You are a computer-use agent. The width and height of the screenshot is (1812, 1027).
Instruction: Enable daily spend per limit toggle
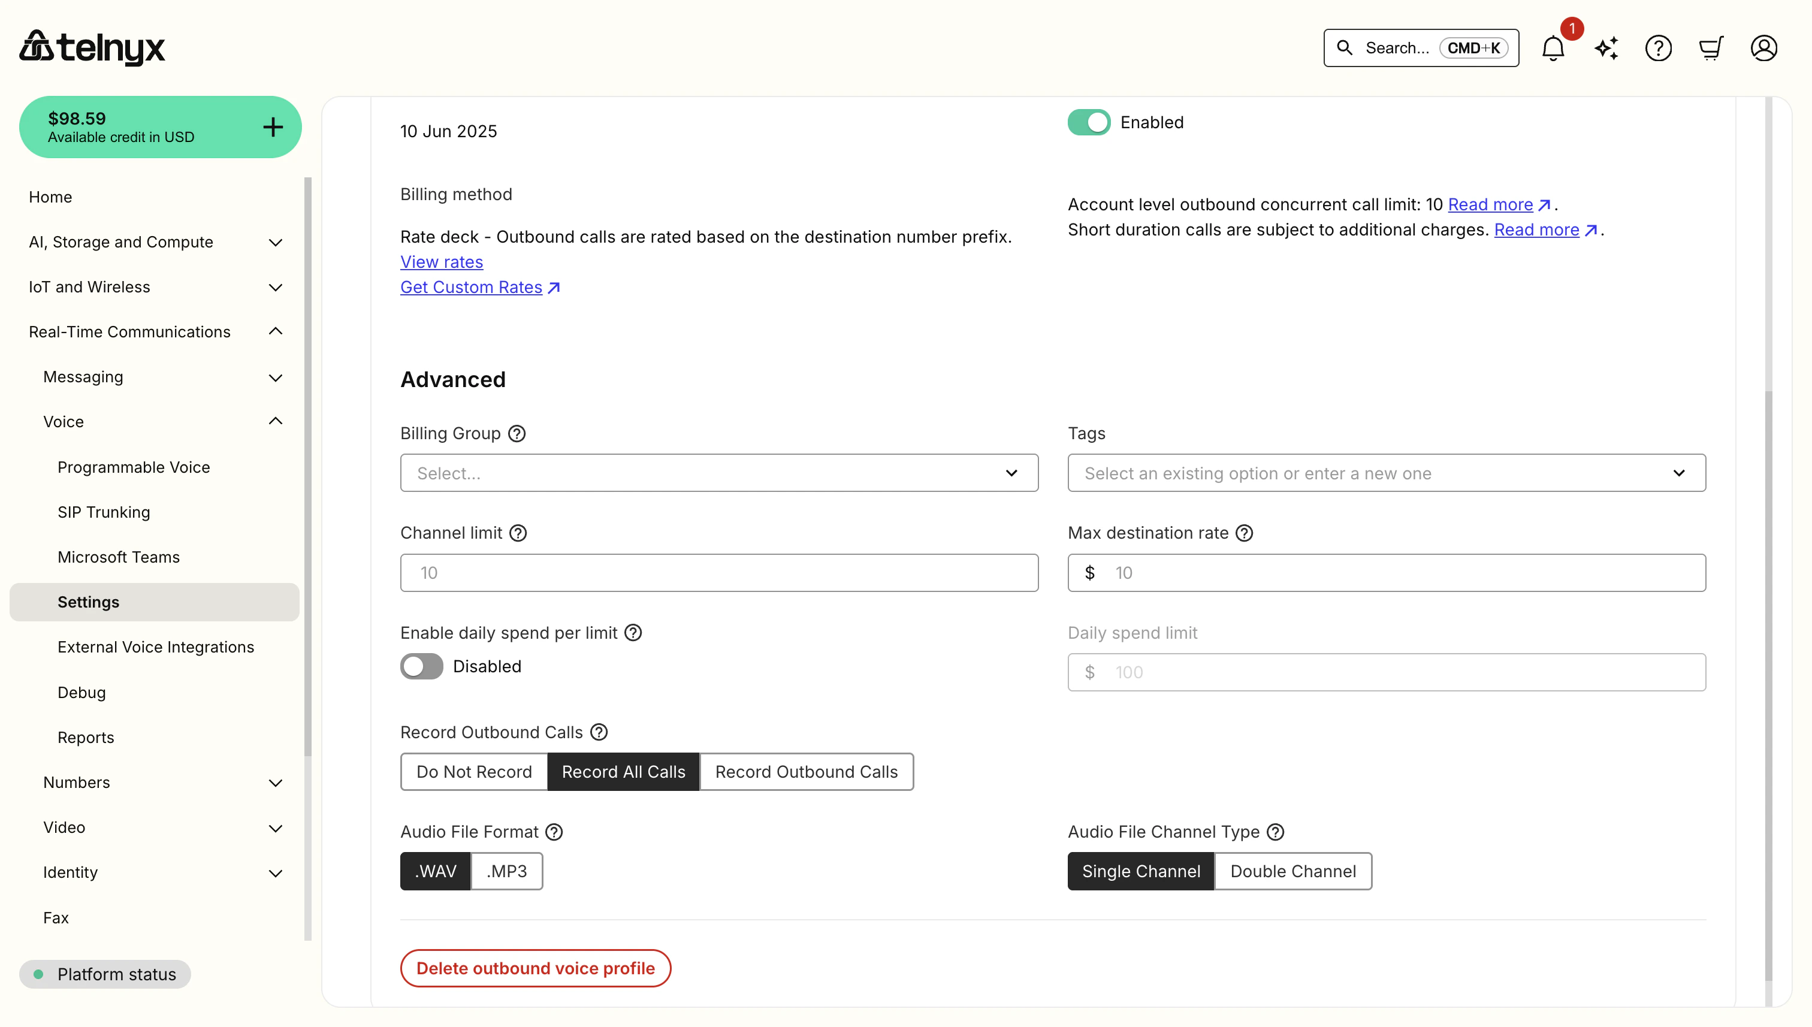pos(421,666)
